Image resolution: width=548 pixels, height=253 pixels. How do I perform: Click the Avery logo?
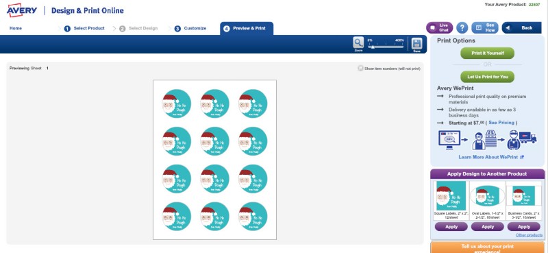coord(22,10)
